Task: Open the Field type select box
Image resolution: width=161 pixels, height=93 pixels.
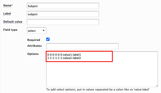Action: [36, 30]
